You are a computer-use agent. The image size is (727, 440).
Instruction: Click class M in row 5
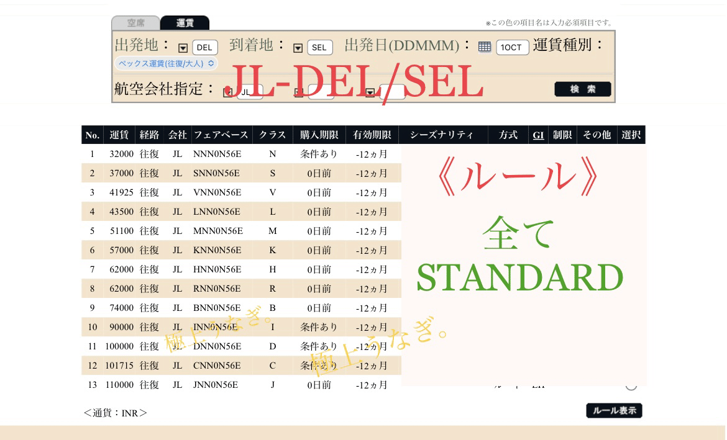pyautogui.click(x=273, y=231)
